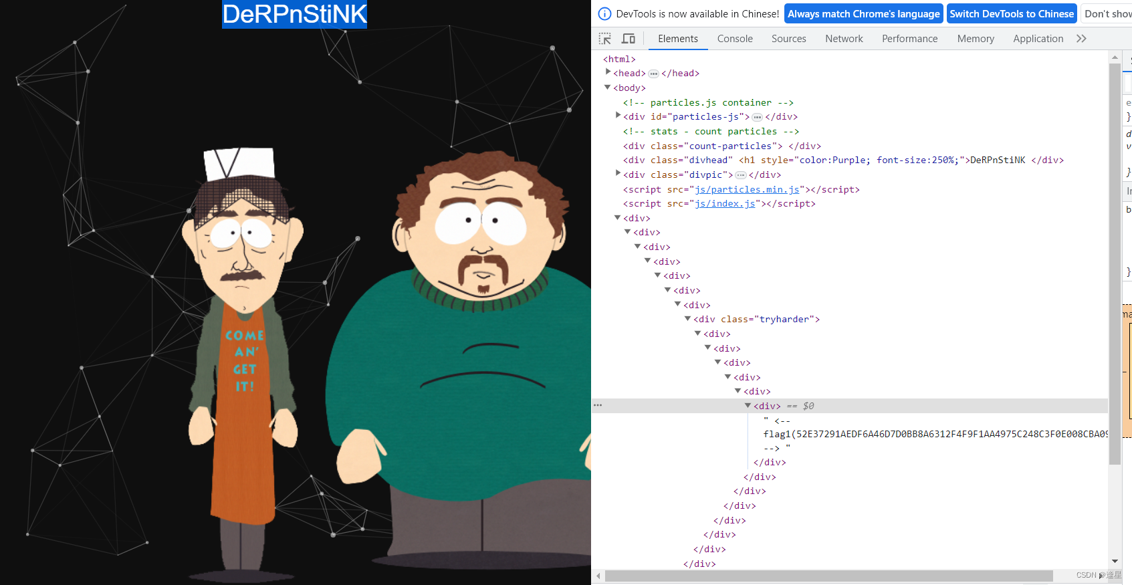The width and height of the screenshot is (1132, 585).
Task: Open the more tabs chevron in DevTools
Action: tap(1081, 39)
